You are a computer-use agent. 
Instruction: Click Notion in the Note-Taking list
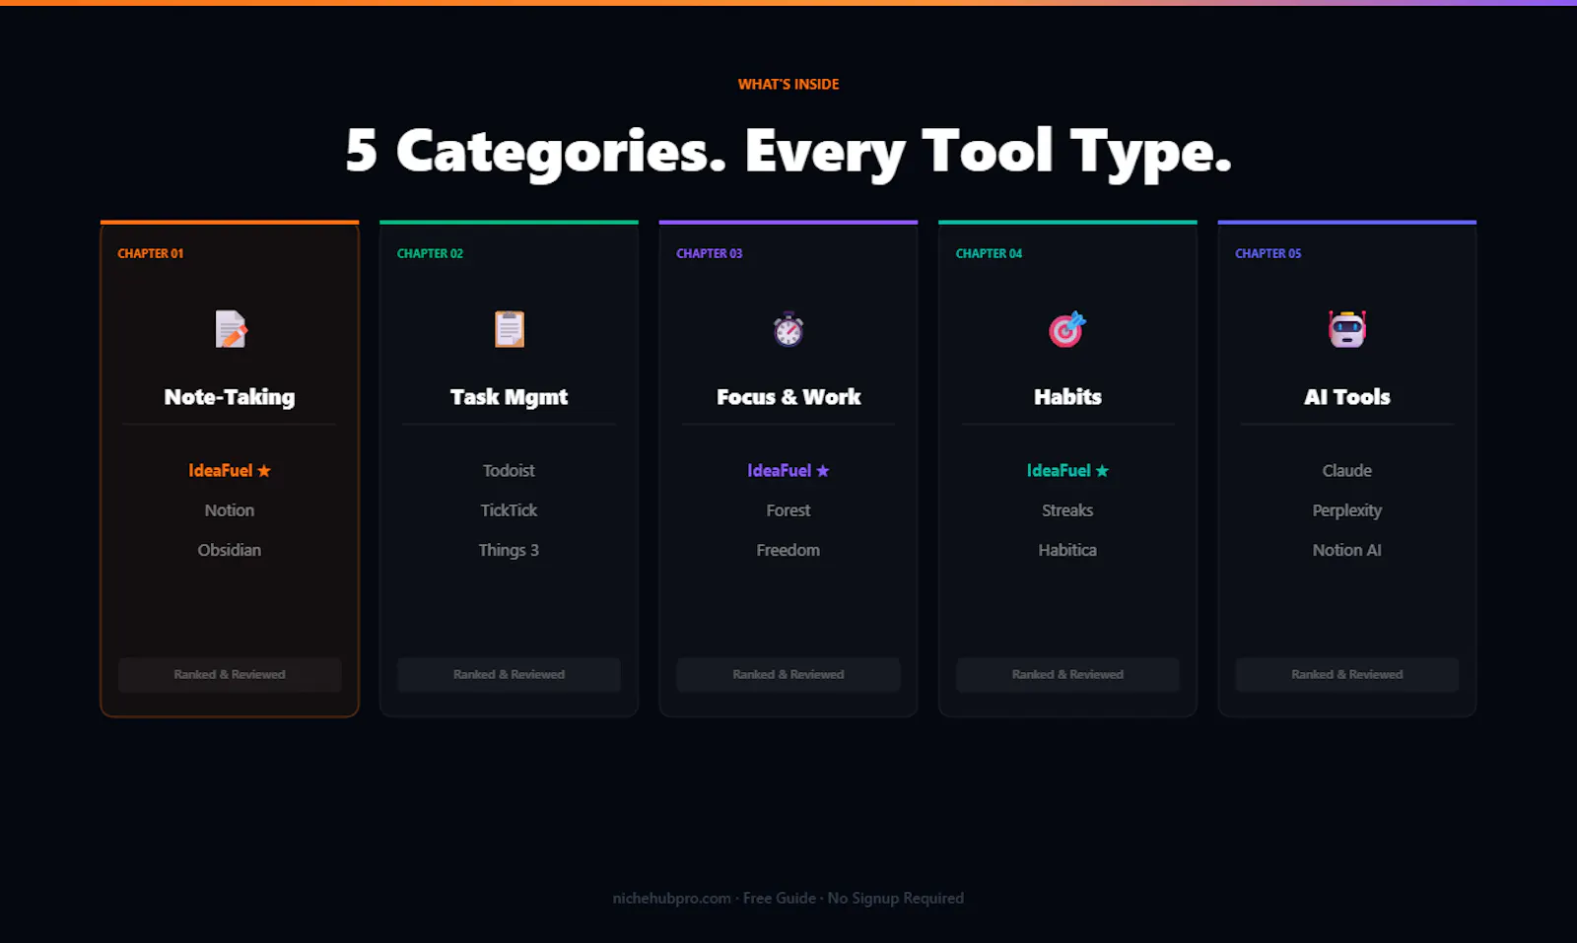(x=230, y=510)
